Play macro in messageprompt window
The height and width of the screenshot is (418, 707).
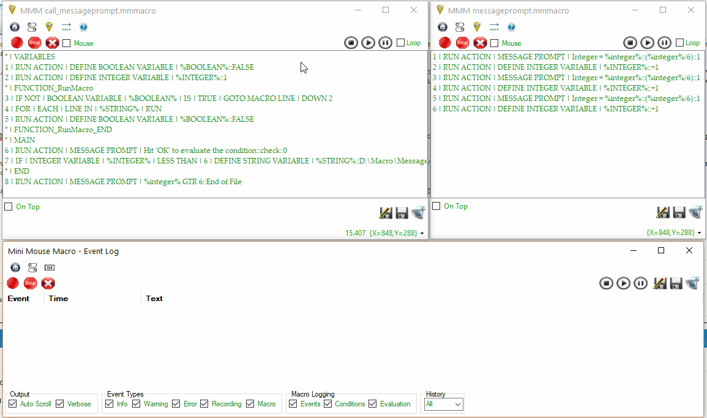(x=647, y=43)
